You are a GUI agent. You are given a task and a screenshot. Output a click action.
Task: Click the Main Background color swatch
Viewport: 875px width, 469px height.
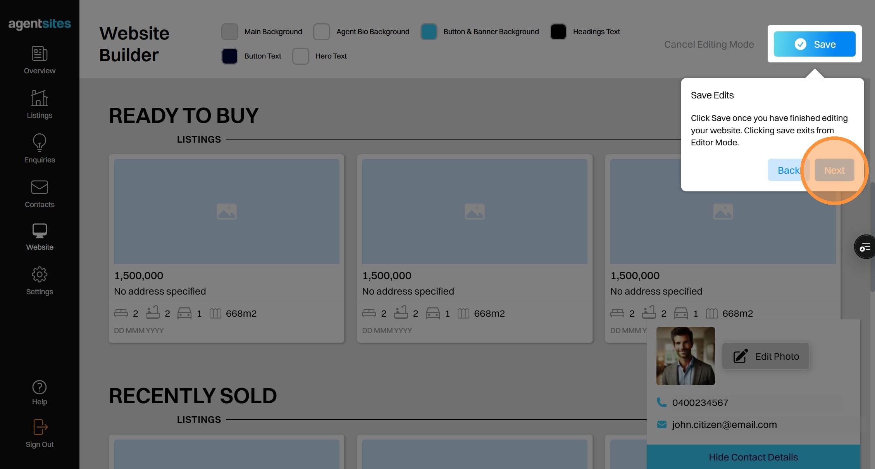coord(230,32)
